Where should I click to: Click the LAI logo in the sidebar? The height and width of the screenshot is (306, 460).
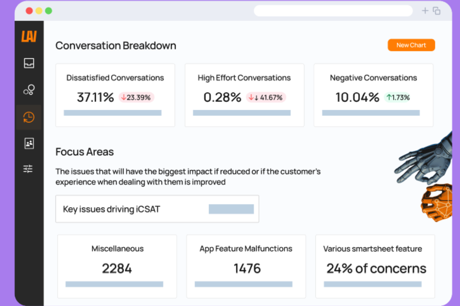coord(29,36)
